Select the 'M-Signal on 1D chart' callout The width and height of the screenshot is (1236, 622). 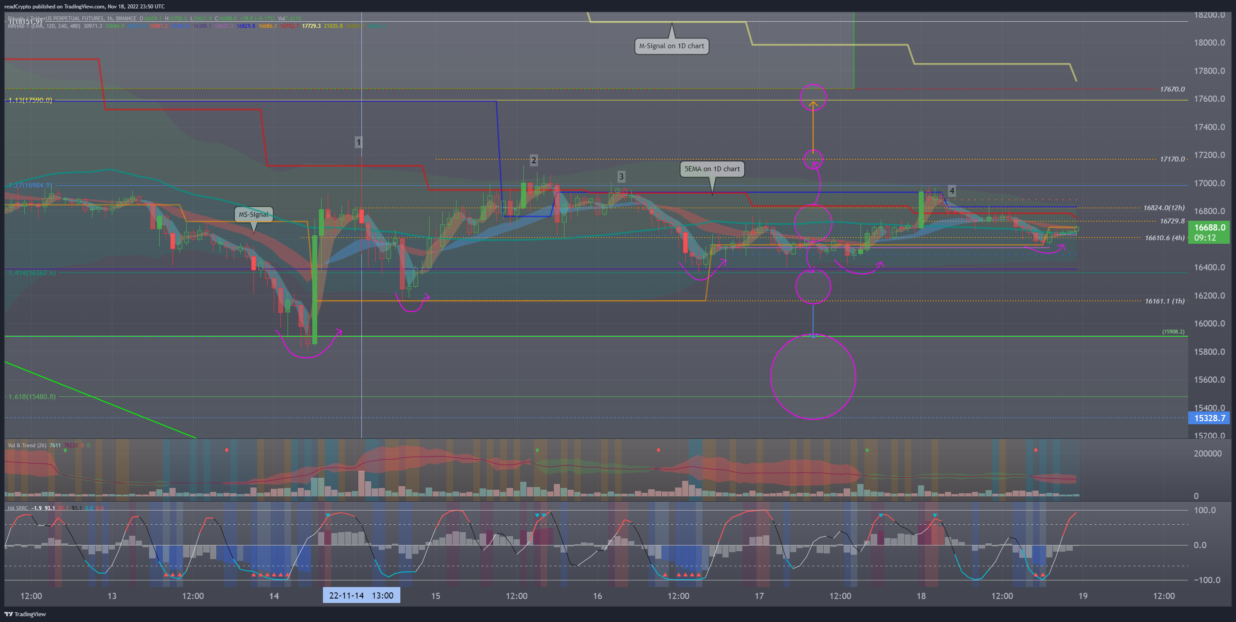pyautogui.click(x=671, y=46)
